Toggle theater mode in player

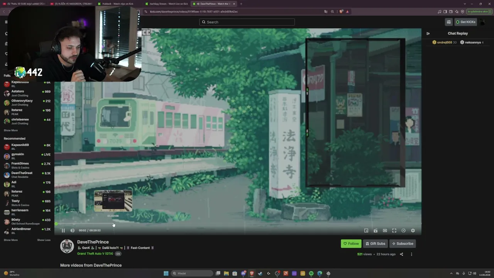click(385, 231)
